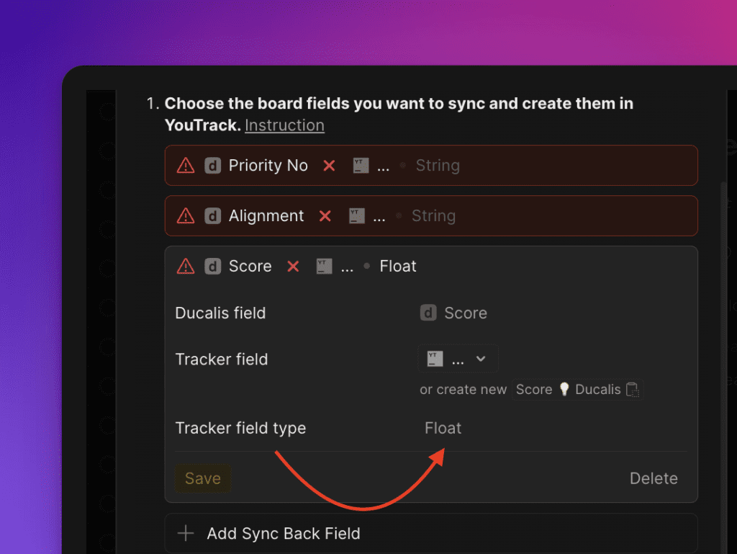Click the warning icon on Score row
The height and width of the screenshot is (554, 737).
pyautogui.click(x=186, y=266)
